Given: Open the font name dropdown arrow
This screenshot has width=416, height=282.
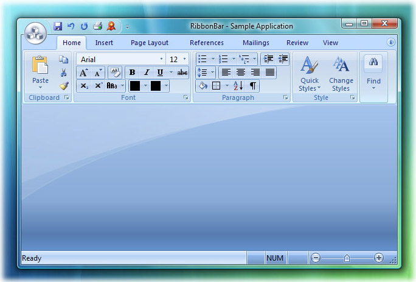Looking at the screenshot, I should (161, 59).
